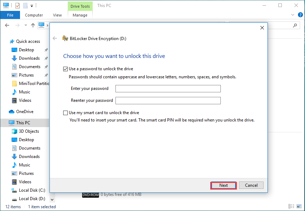The image size is (305, 211).
Task: Click the BitLocker Drive Encryption key icon
Action: coord(65,38)
